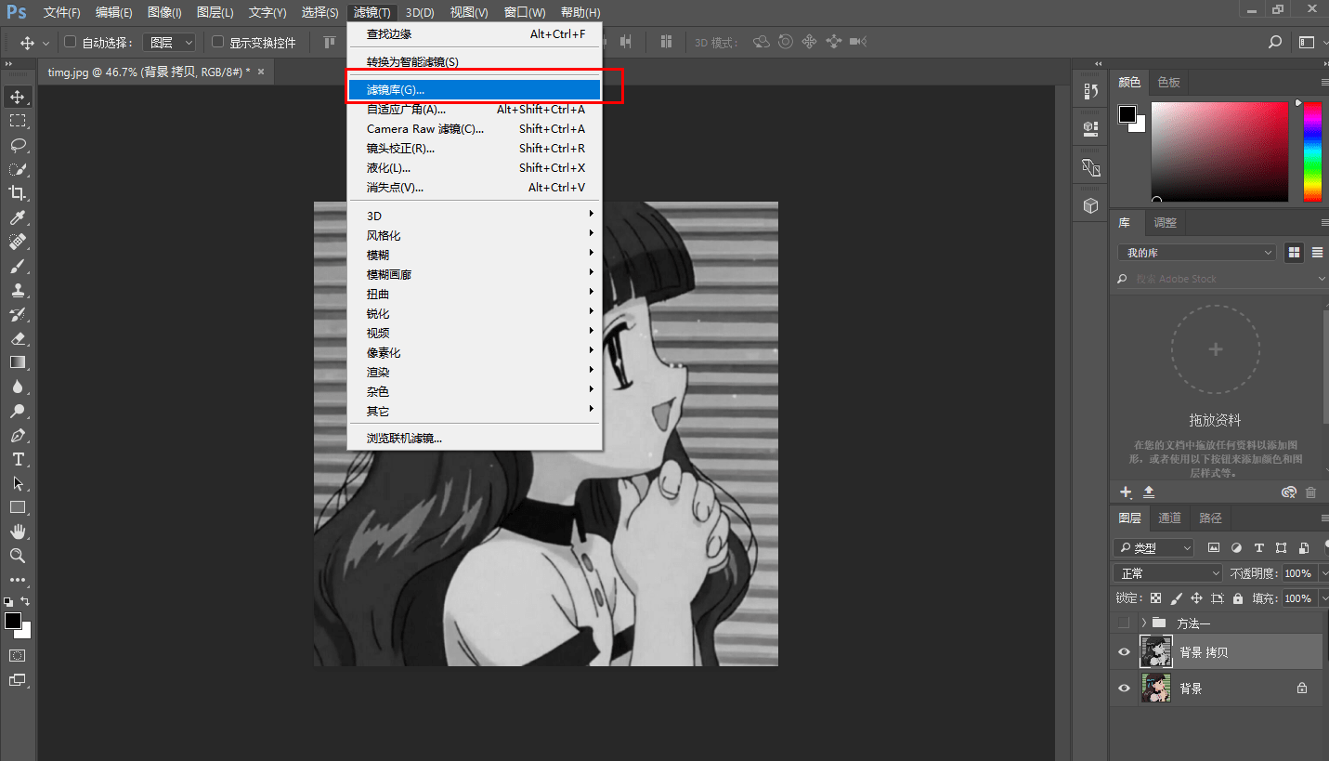Open the workspace switcher dropdown
Screen dimensions: 1329x761
(x=1310, y=42)
